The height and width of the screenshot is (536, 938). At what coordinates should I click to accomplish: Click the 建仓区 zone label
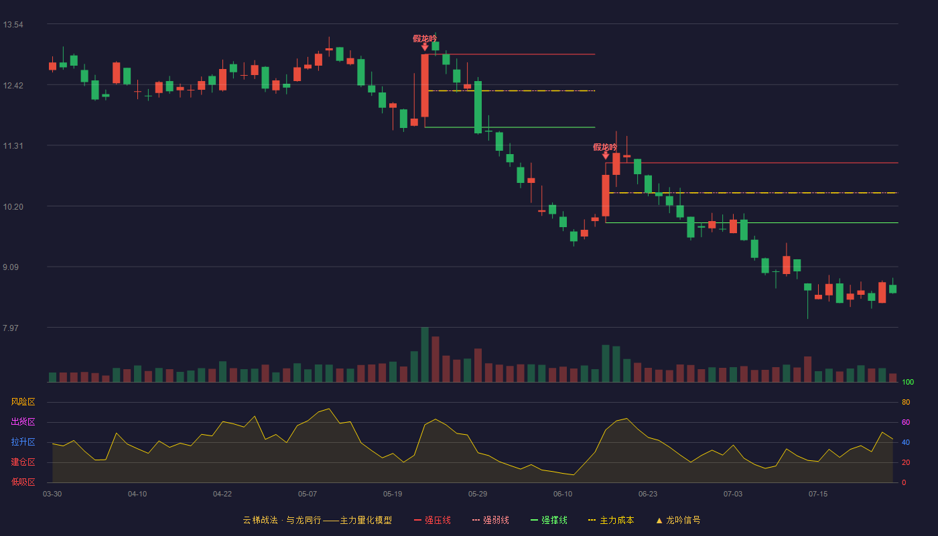coord(23,462)
